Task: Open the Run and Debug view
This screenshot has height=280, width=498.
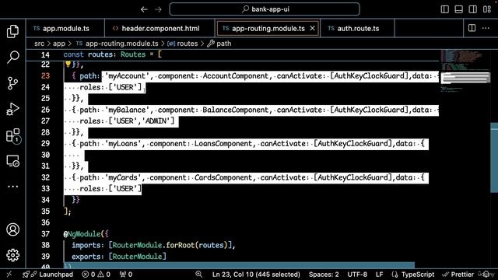Action: tap(12, 109)
